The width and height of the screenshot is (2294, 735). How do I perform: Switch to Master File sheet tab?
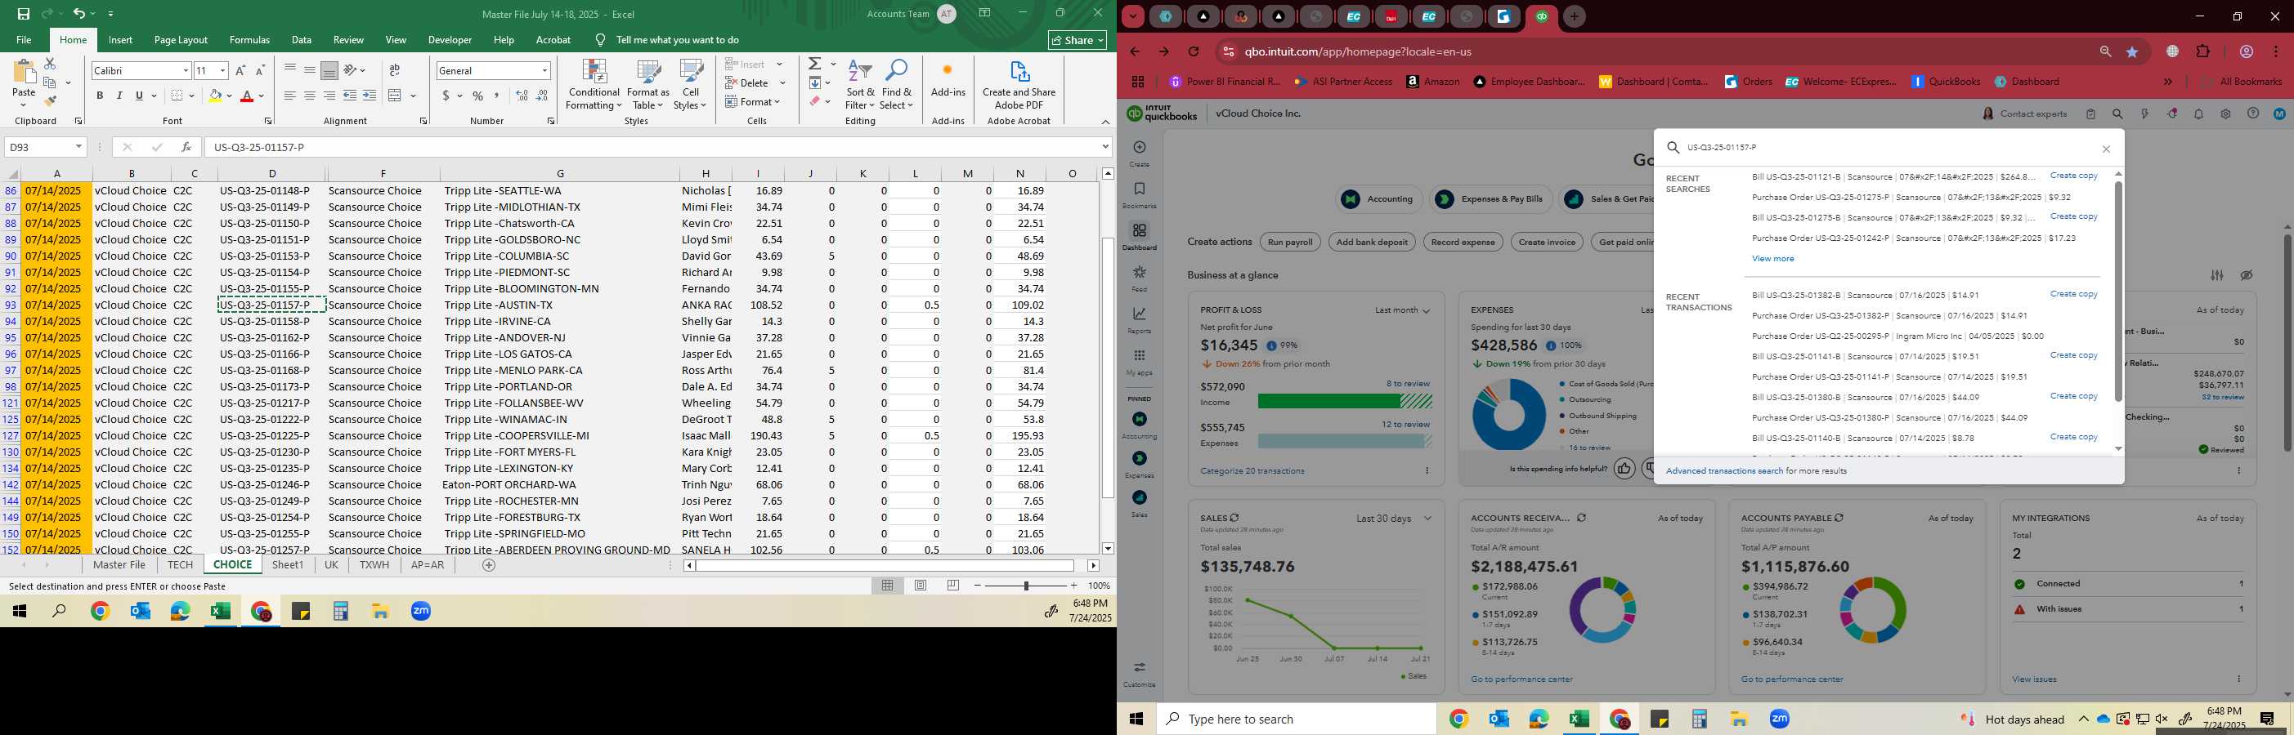tap(119, 565)
